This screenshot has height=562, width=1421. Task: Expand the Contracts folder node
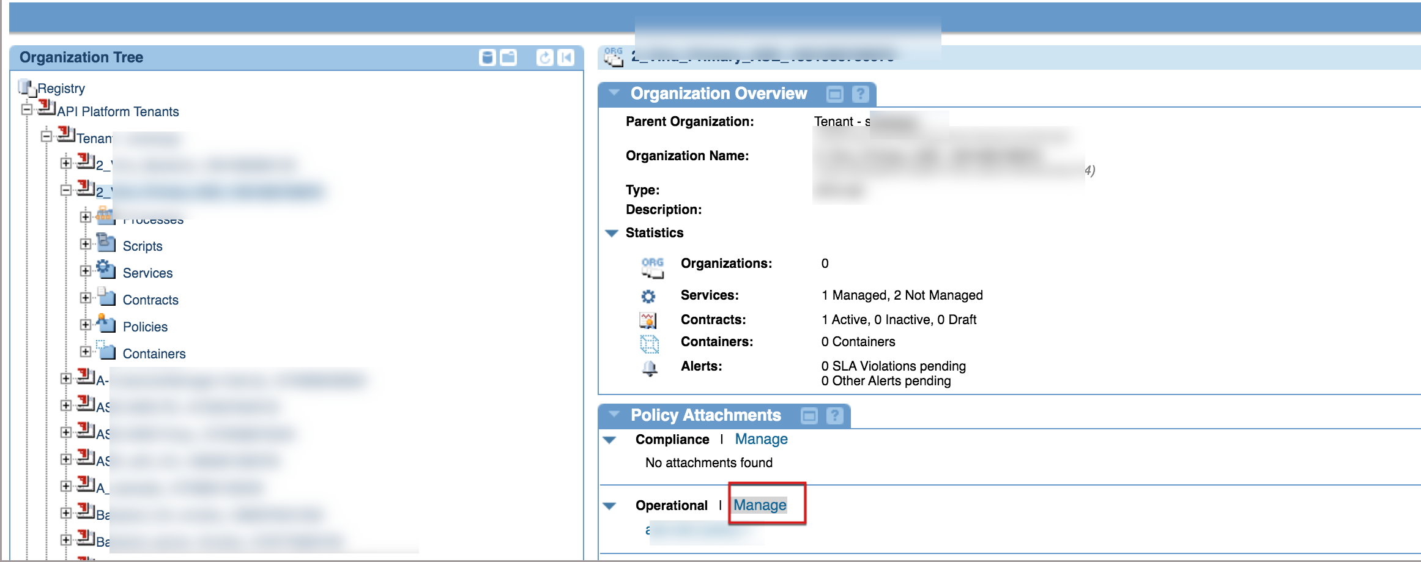coord(86,298)
